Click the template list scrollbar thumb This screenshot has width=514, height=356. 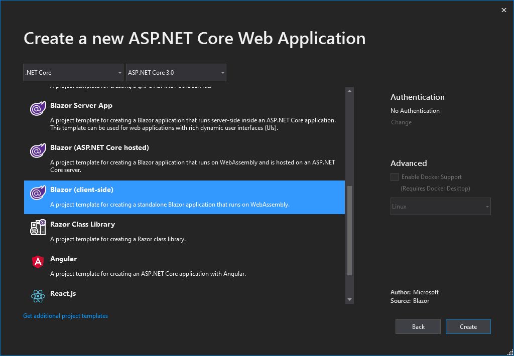350,230
